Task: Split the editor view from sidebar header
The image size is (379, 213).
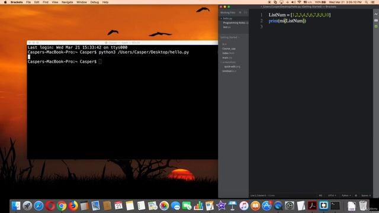Action: coord(245,12)
